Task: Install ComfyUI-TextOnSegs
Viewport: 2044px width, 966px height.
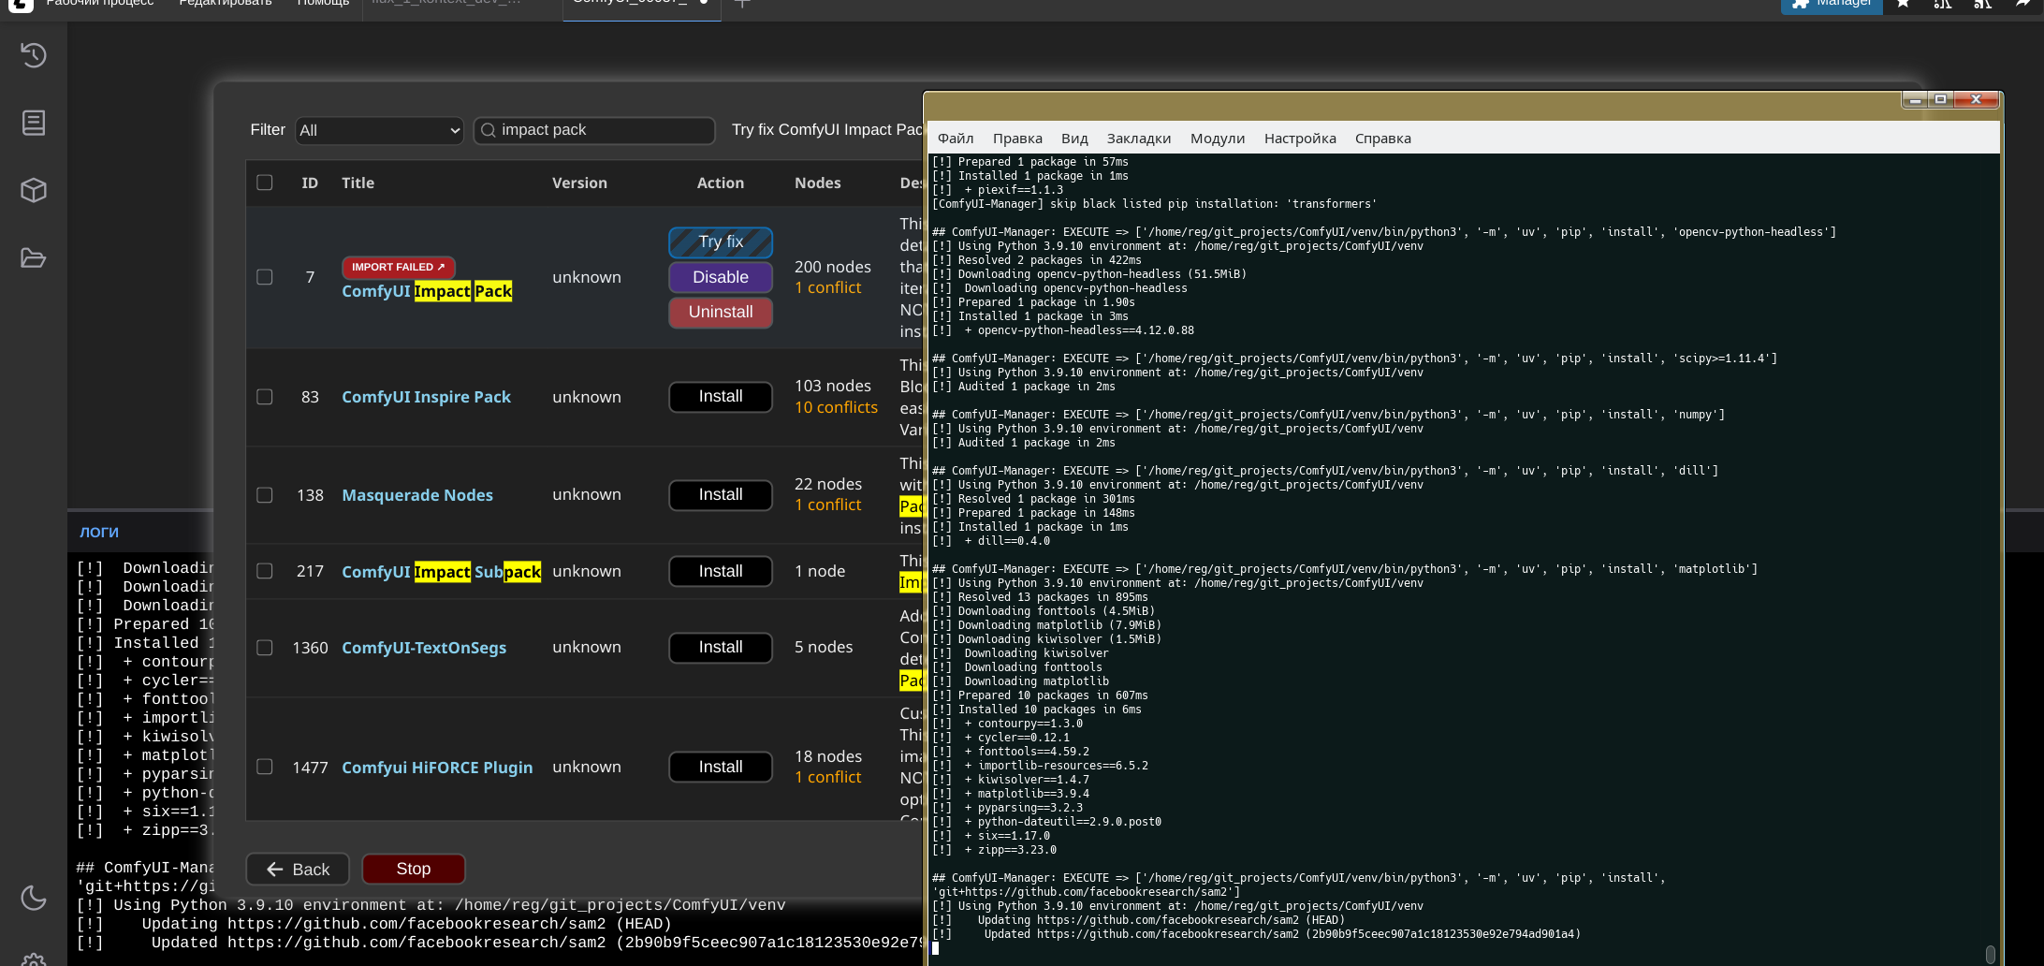Action: tap(721, 648)
